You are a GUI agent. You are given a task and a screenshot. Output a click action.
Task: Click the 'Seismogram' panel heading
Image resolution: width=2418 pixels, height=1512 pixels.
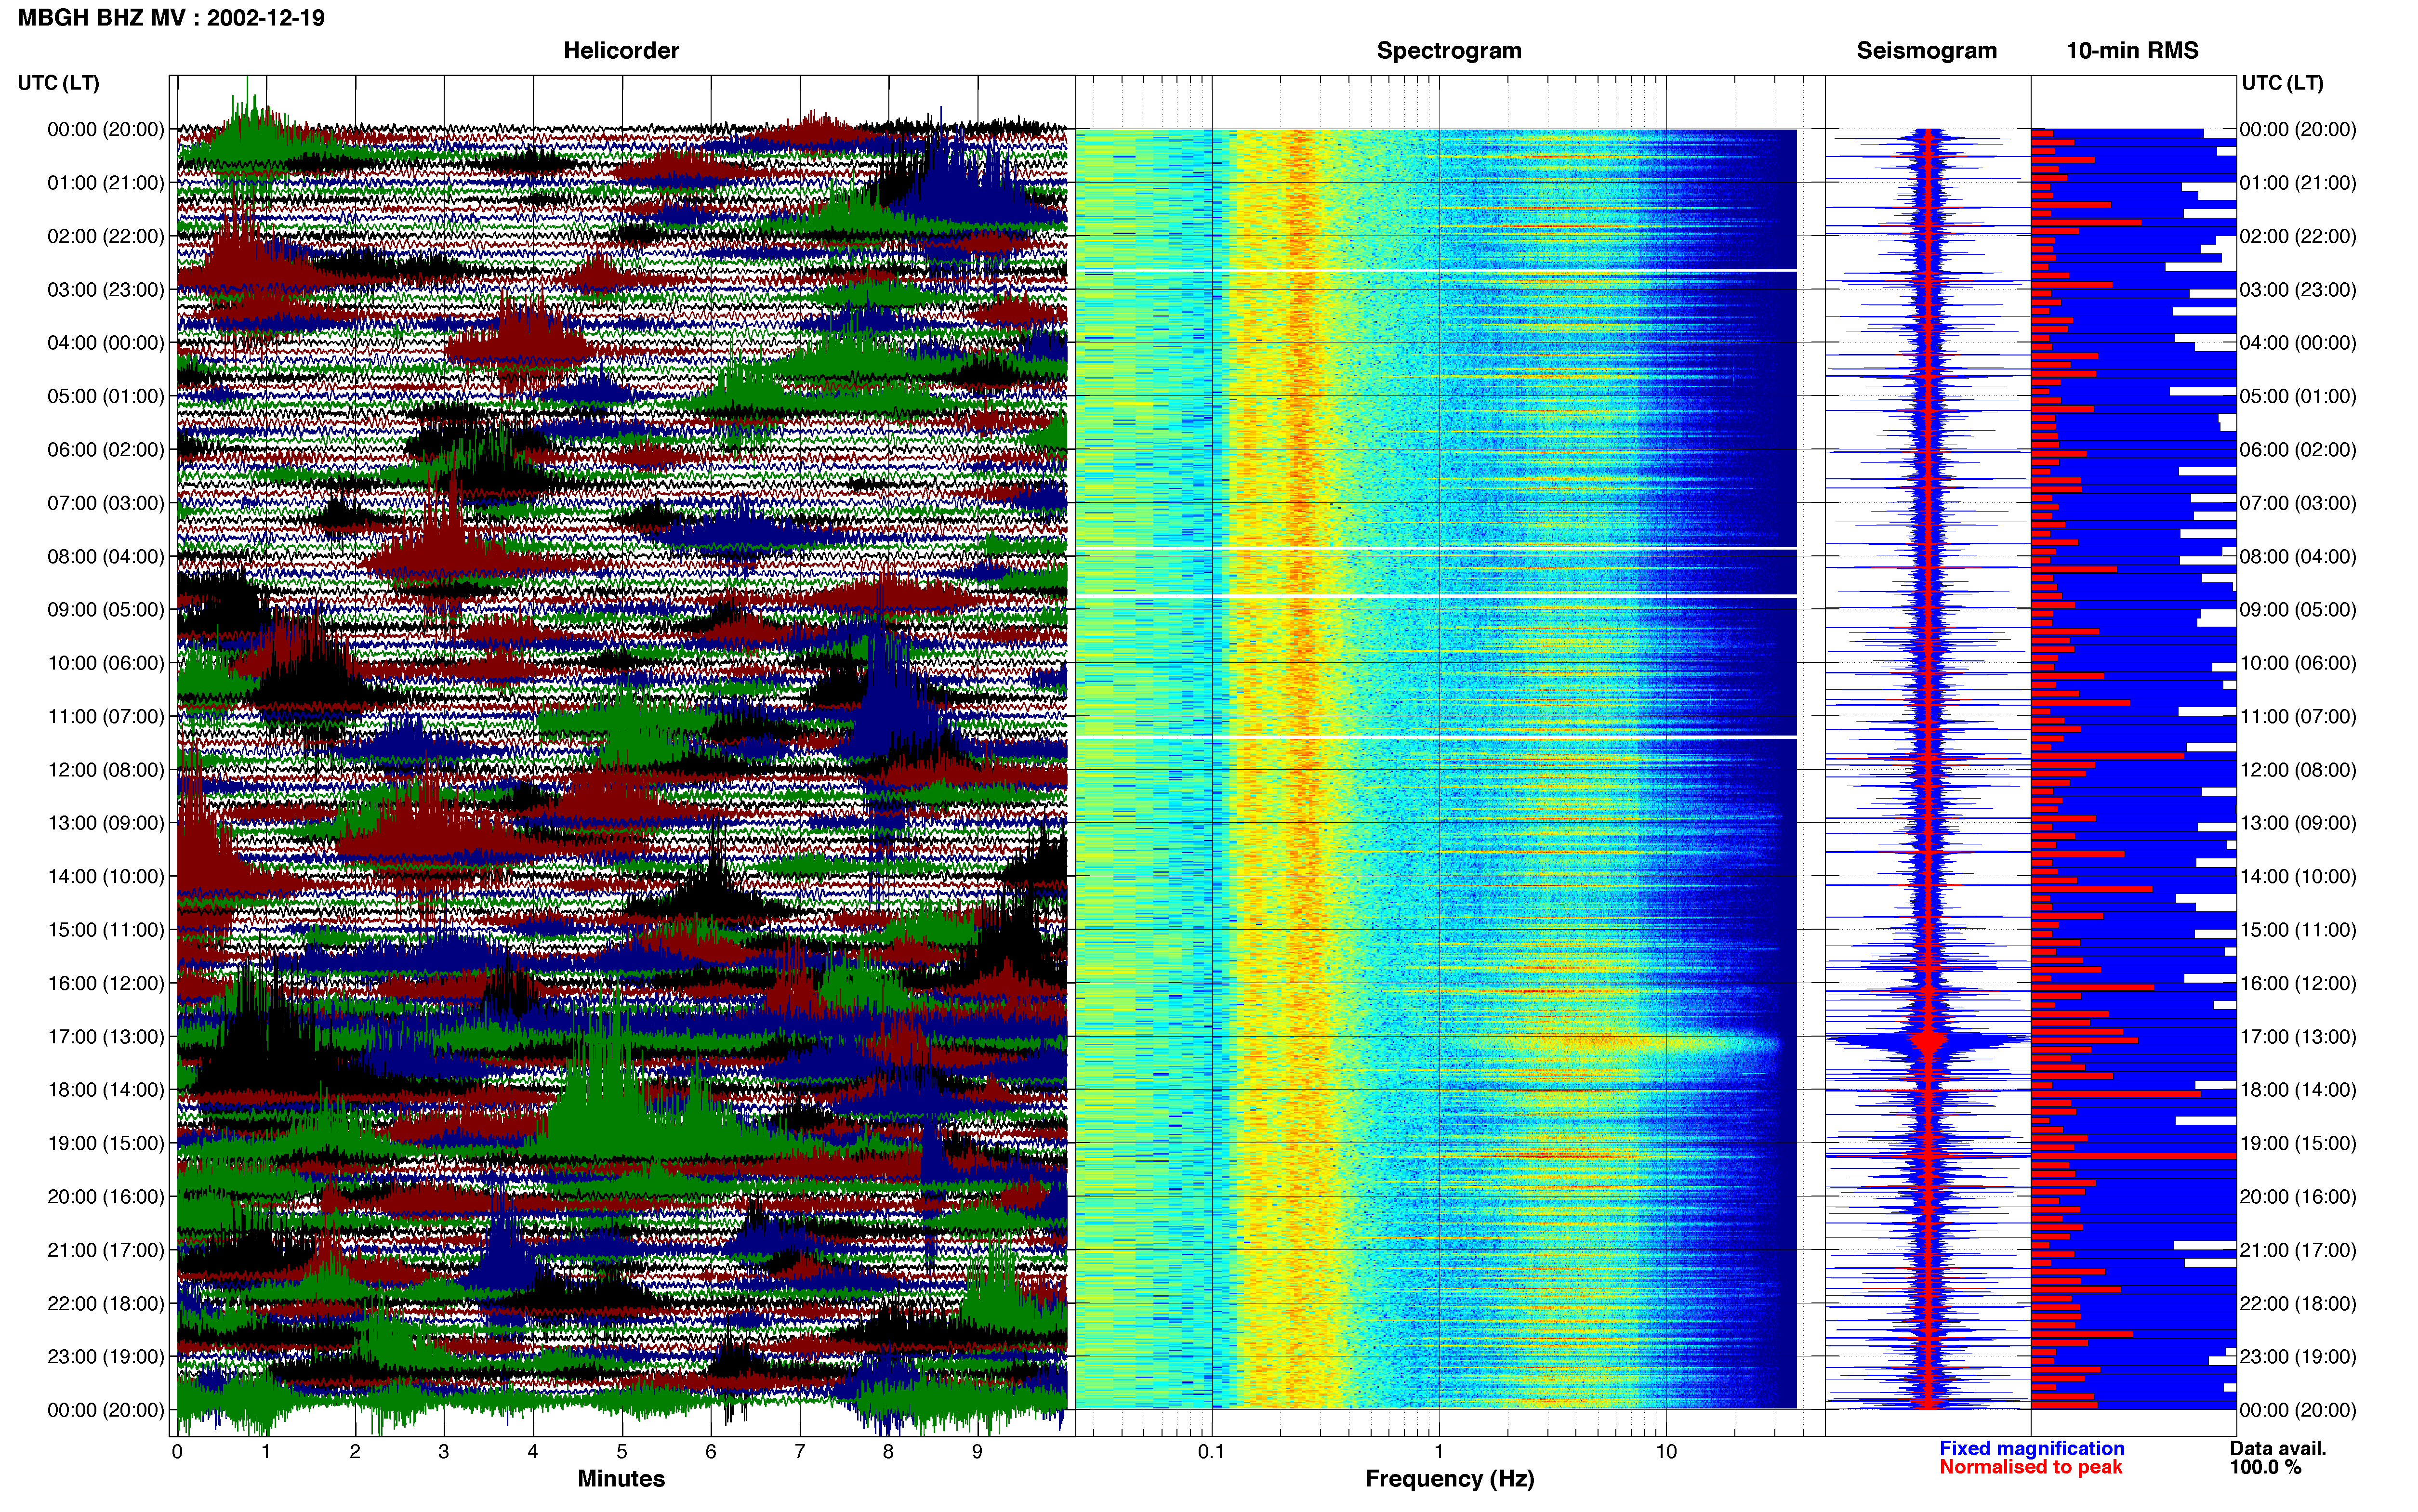tap(1926, 51)
